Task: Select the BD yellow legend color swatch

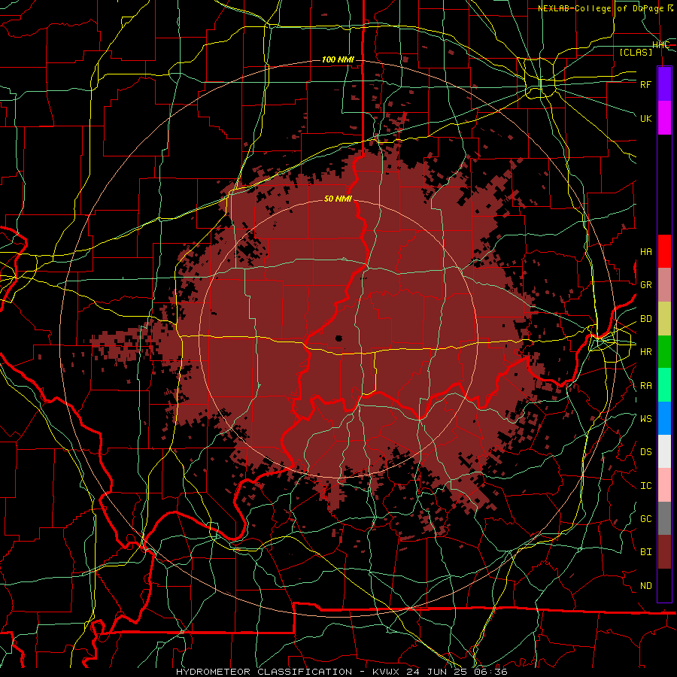Action: pos(664,319)
